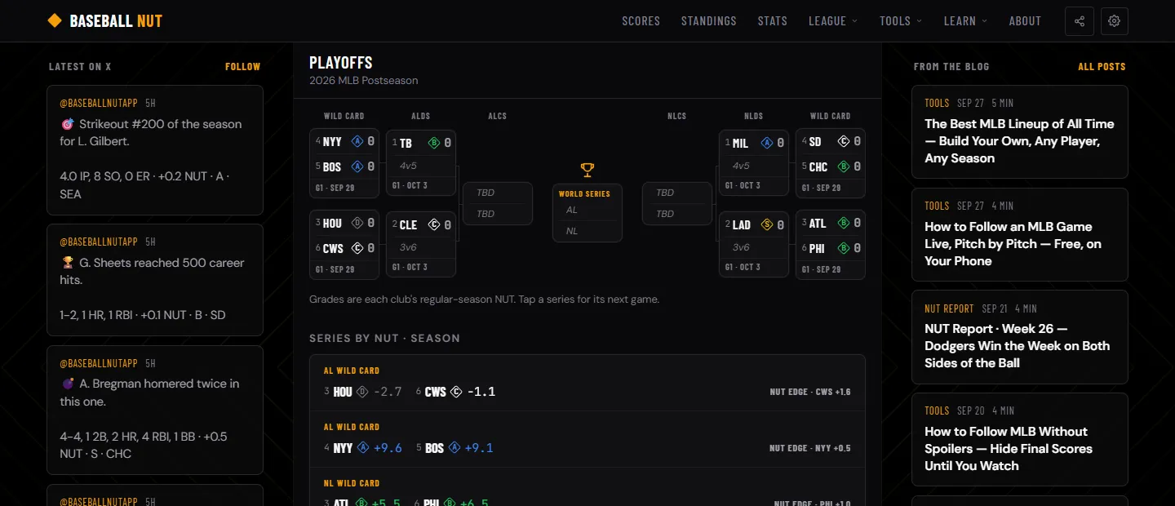The height and width of the screenshot is (506, 1175).
Task: Click CHC's green grade badge in the bracket
Action: tap(843, 166)
